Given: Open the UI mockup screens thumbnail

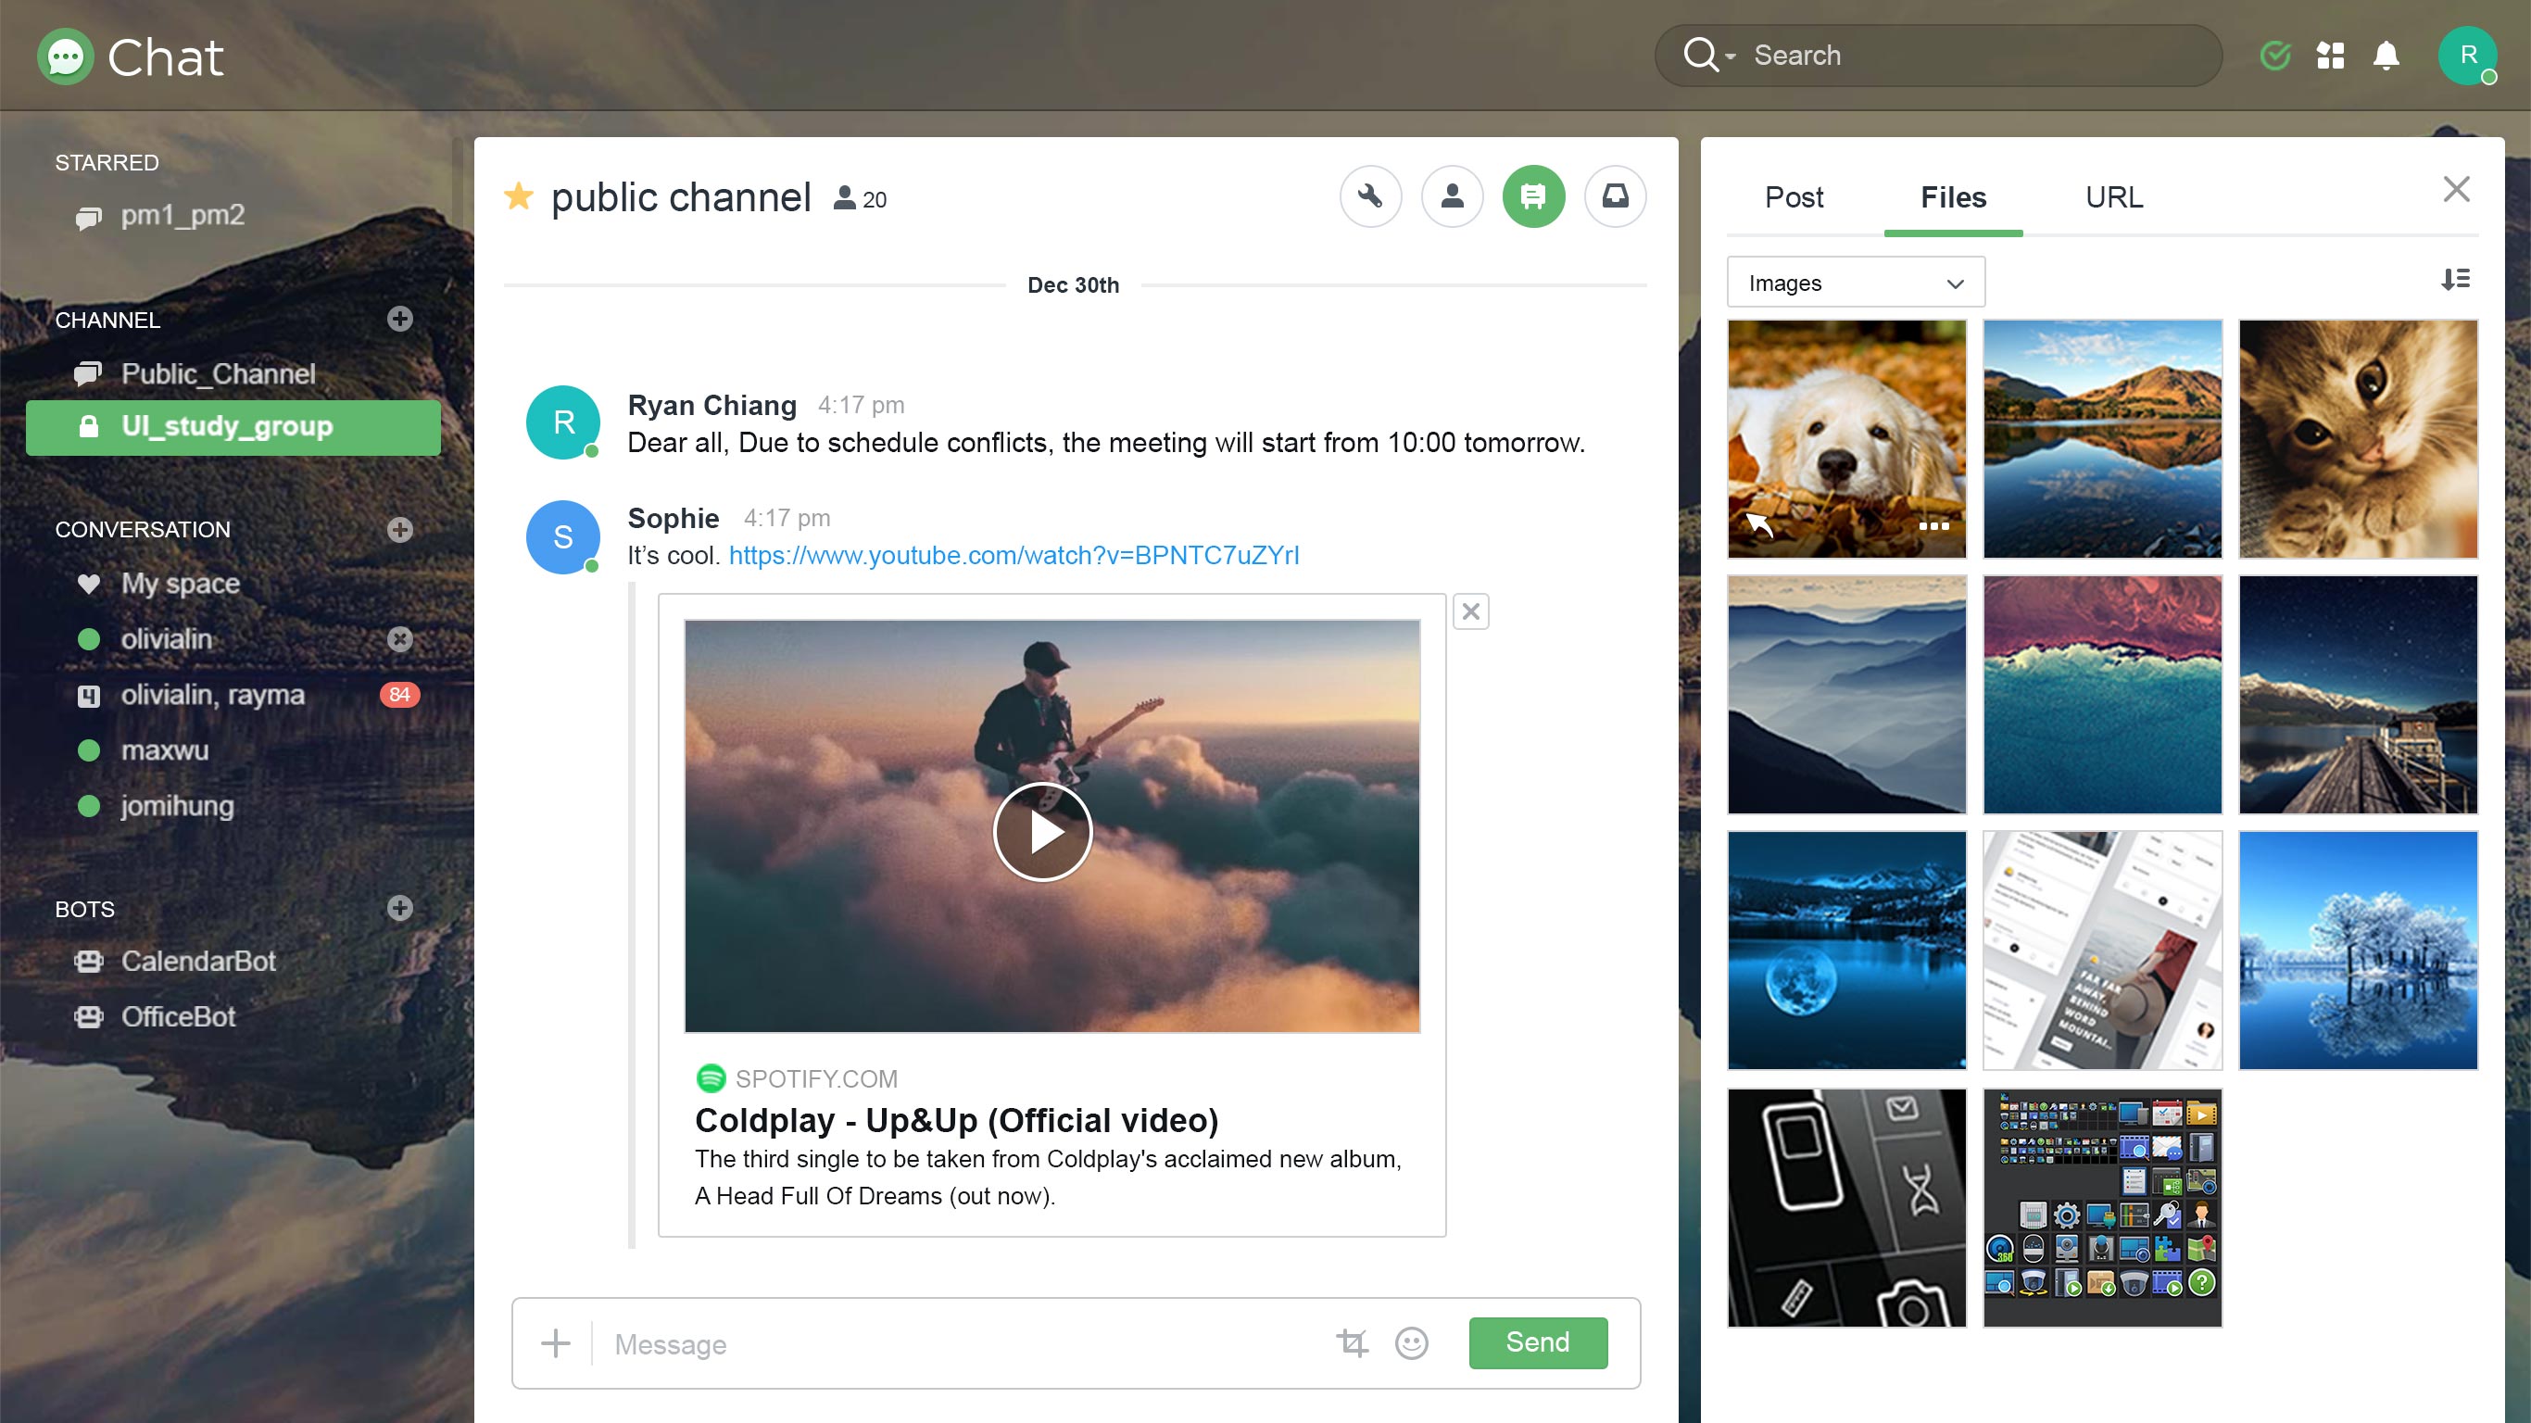Looking at the screenshot, I should tap(2102, 951).
